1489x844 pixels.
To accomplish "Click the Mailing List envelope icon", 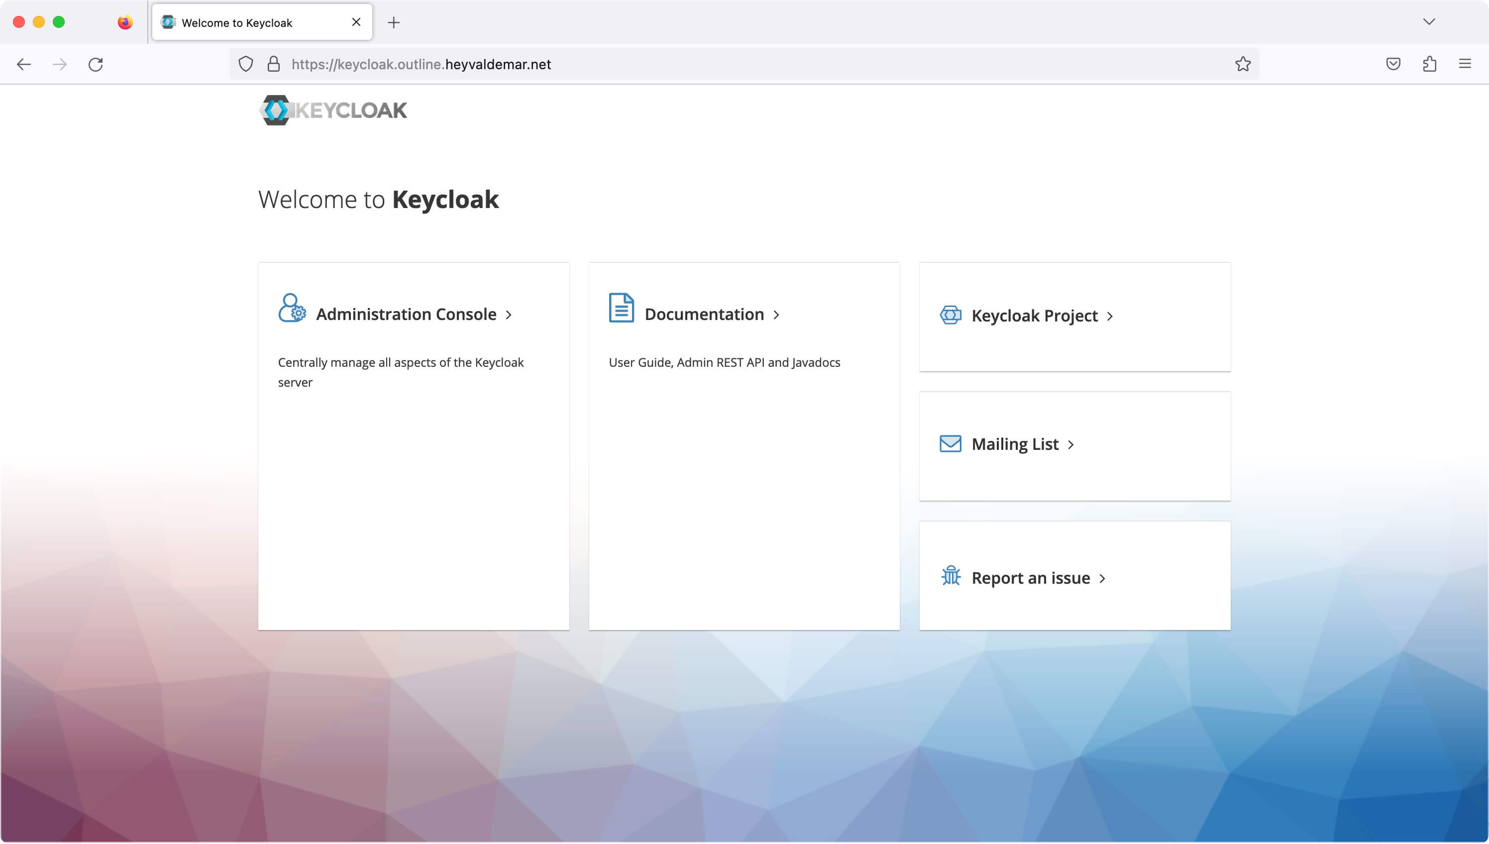I will pos(950,442).
